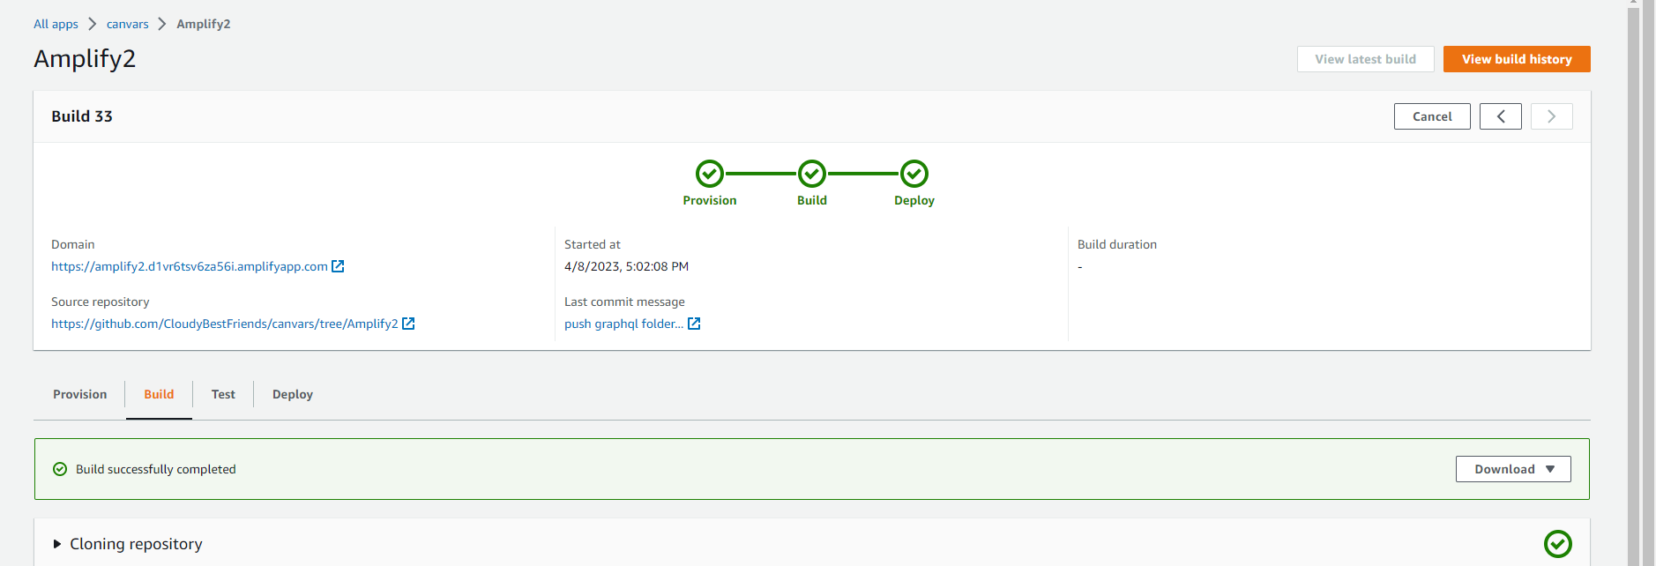Open external link icon beside source repository
This screenshot has width=1656, height=566.
408,324
